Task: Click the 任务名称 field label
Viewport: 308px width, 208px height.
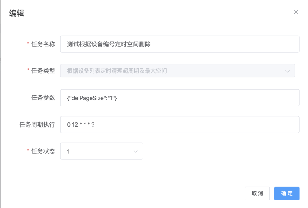Action: pos(43,44)
